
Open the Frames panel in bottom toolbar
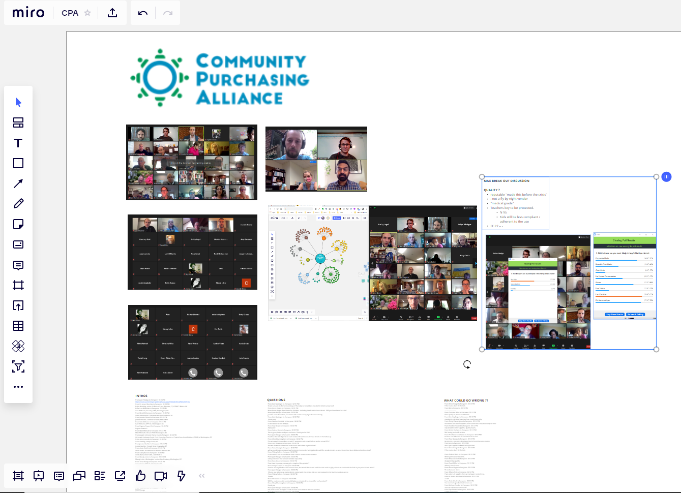tap(18, 476)
